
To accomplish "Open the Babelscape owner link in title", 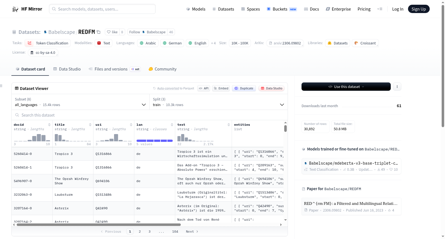I will 61,32.
